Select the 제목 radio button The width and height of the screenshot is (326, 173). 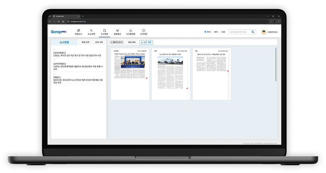pos(213,32)
